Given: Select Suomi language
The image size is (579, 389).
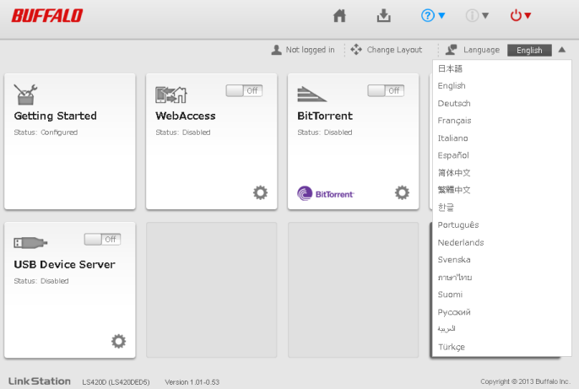Looking at the screenshot, I should (x=501, y=294).
